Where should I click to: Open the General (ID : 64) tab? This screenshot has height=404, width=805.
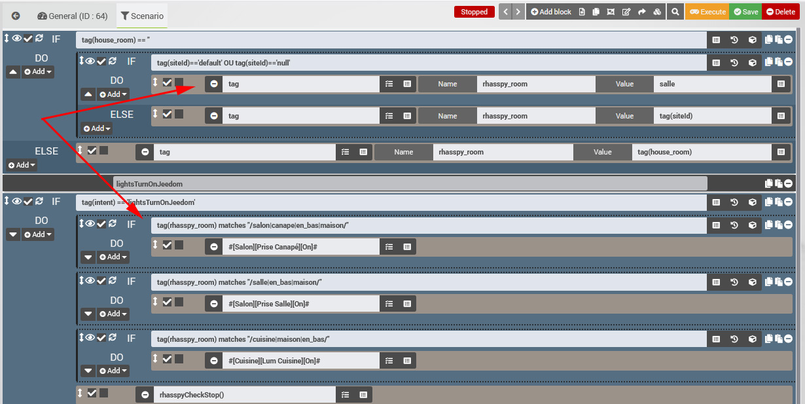[x=72, y=16]
